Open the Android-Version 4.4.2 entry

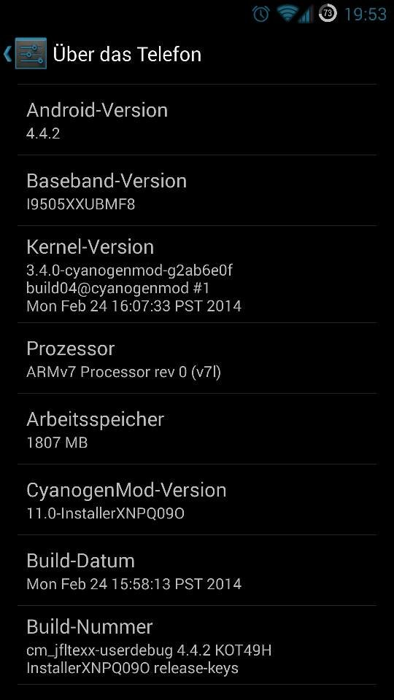[x=197, y=120]
